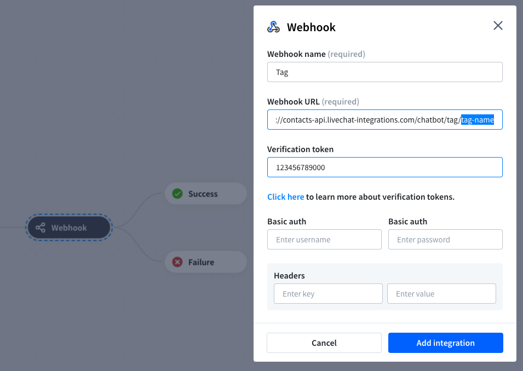Select the Verification token input

[x=384, y=167]
